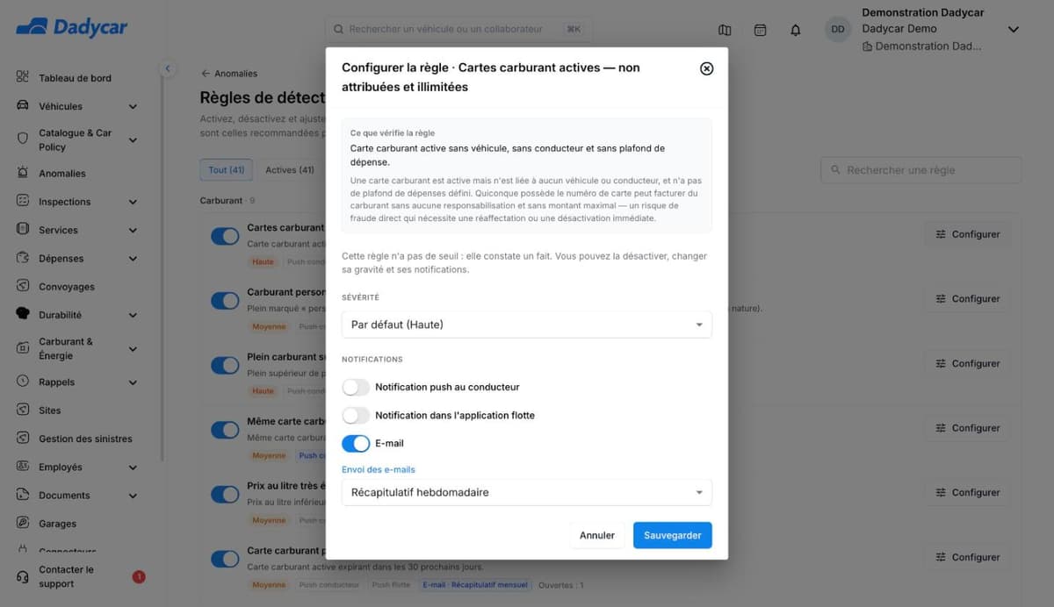The width and height of the screenshot is (1054, 607).
Task: Toggle the Prix au litre très élevé rule
Action: (x=226, y=494)
